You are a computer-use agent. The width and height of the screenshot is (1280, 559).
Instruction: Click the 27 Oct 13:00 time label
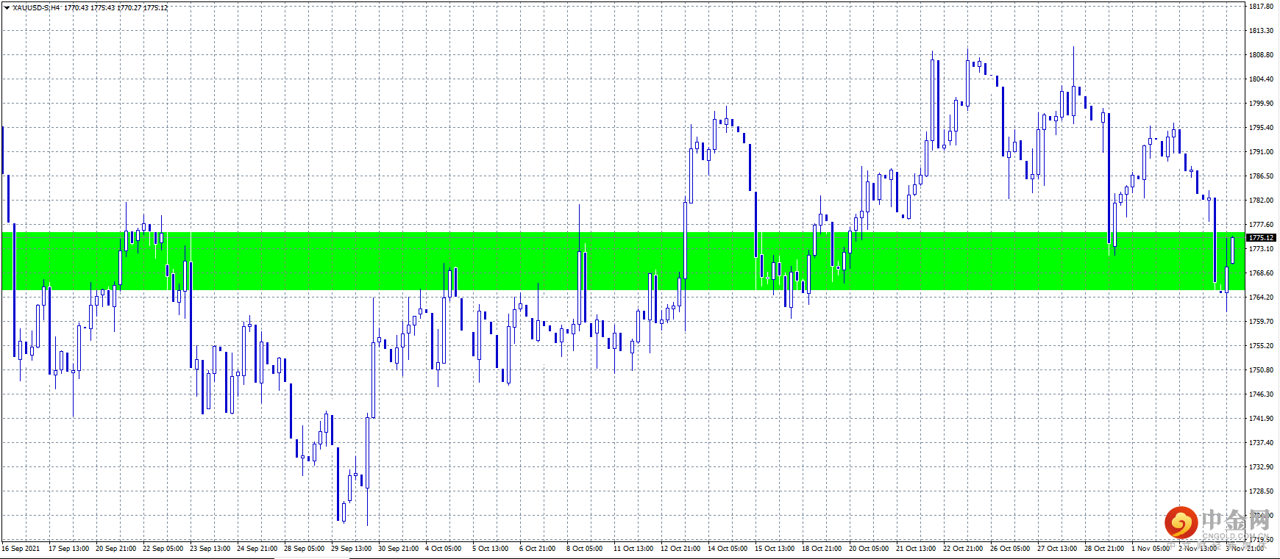pyautogui.click(x=1057, y=549)
